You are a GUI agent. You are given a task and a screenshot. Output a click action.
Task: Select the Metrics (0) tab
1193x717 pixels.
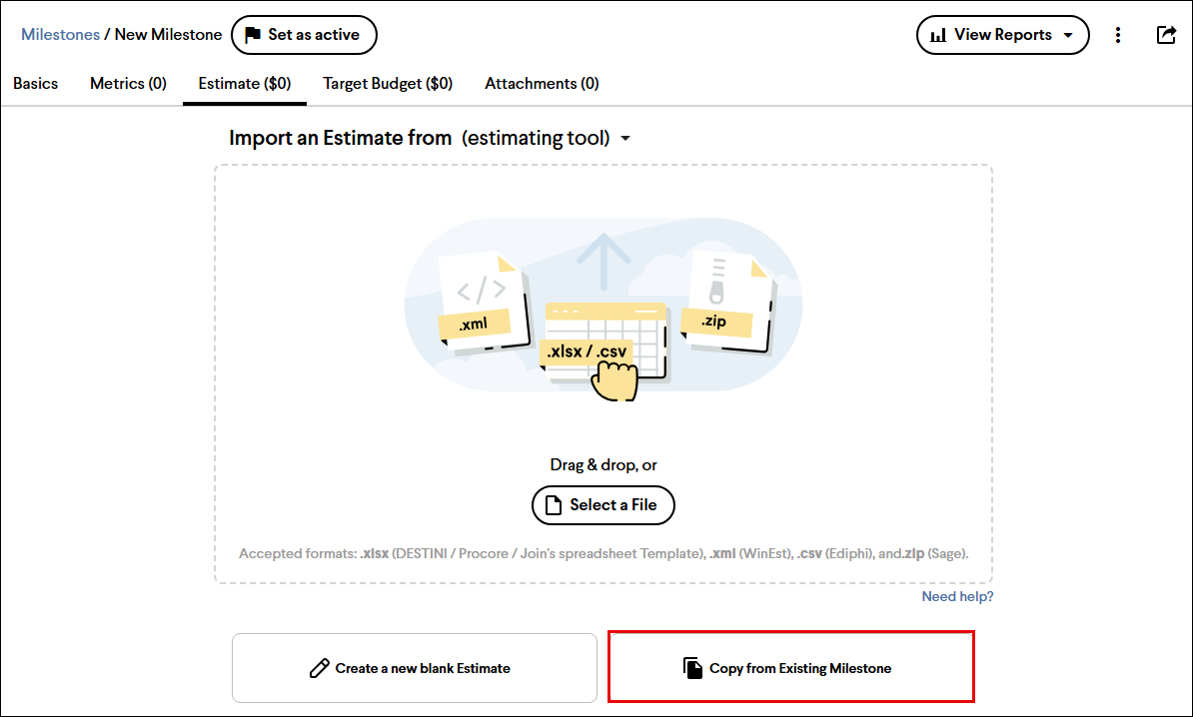click(128, 84)
